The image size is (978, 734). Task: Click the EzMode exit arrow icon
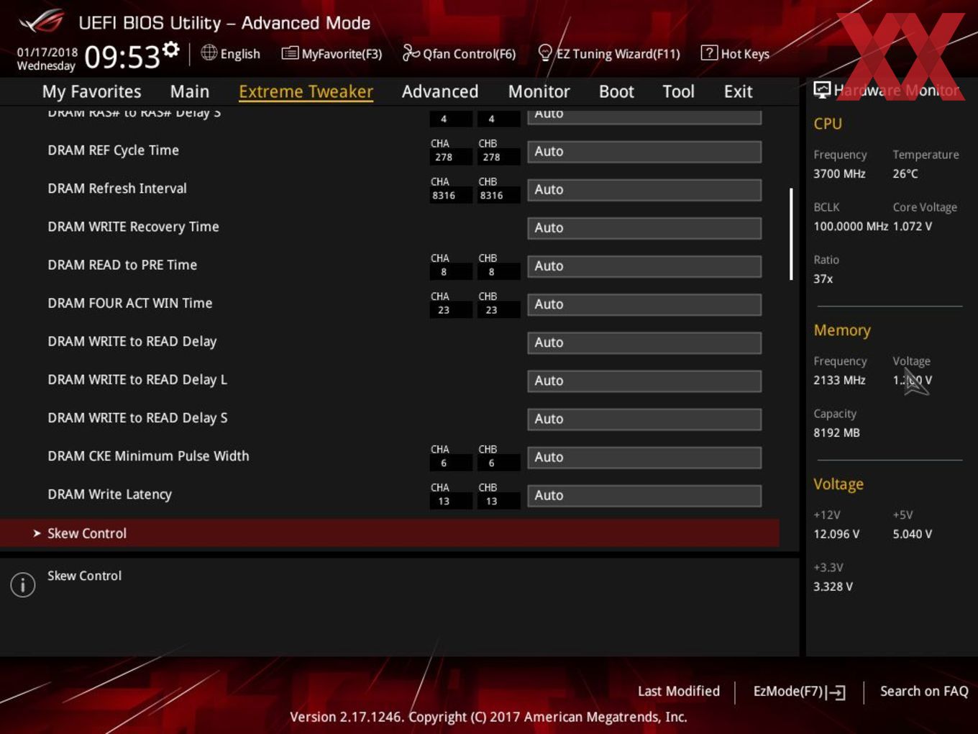coord(836,692)
